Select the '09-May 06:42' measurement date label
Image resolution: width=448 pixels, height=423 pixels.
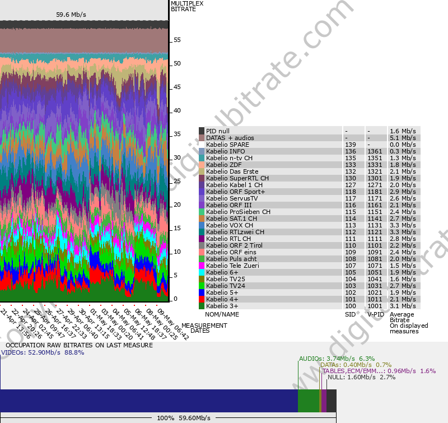pyautogui.click(x=173, y=324)
